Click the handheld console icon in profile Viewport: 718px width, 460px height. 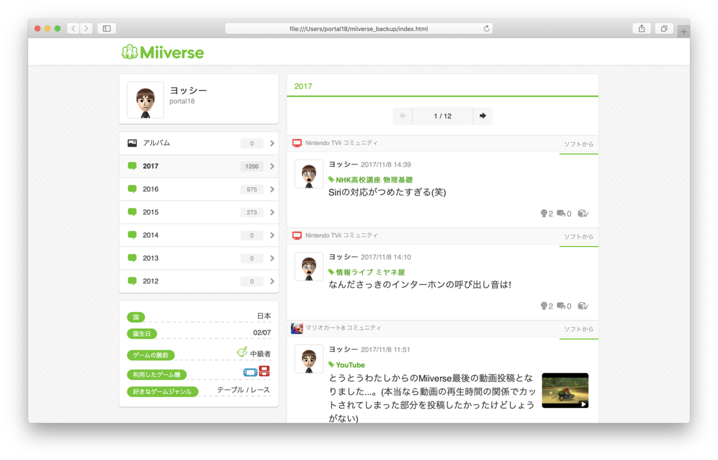(250, 372)
